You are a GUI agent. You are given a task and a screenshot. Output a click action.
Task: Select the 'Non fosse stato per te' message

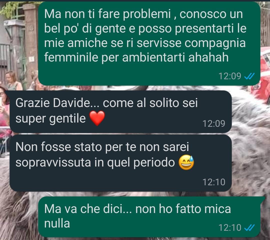[120, 163]
